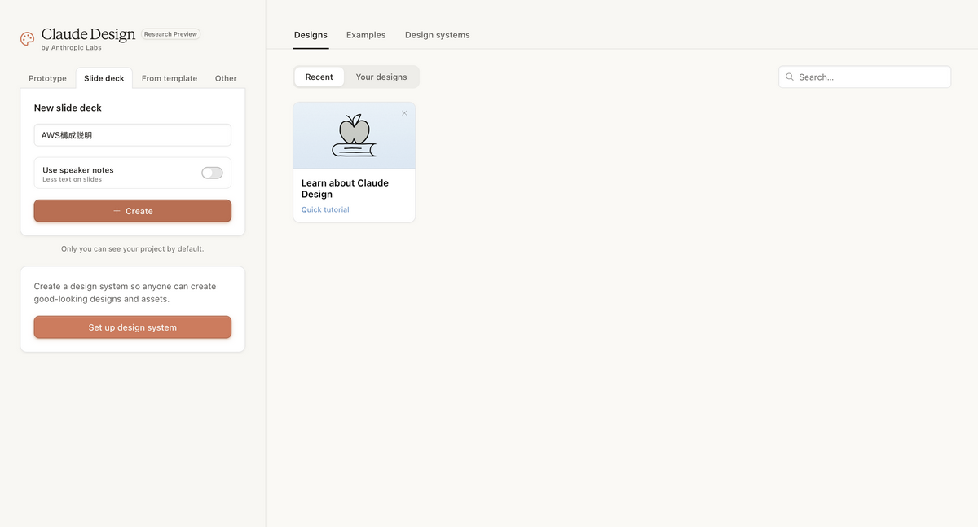Click the Less text on slides caption
This screenshot has width=978, height=527.
pos(73,179)
